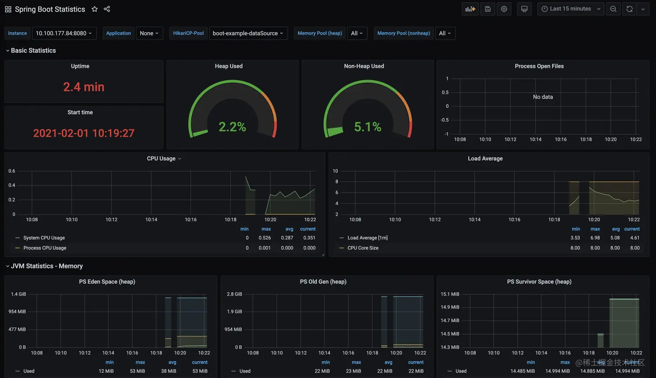This screenshot has width=656, height=378.
Task: Open the dashboards grid icon
Action: [x=8, y=9]
